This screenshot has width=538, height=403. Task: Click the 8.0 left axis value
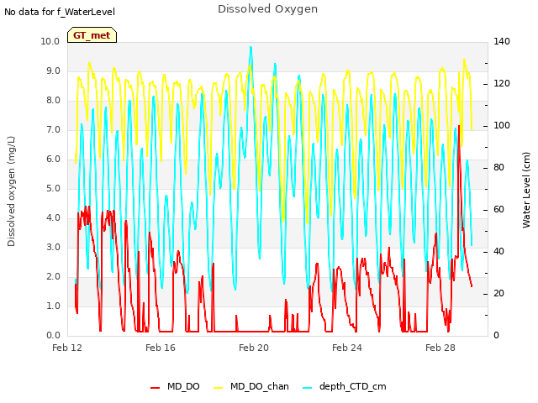pyautogui.click(x=53, y=101)
